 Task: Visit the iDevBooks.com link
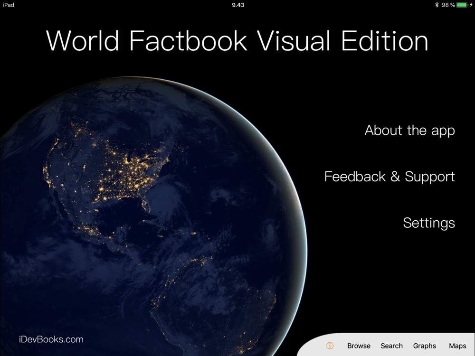click(x=51, y=339)
